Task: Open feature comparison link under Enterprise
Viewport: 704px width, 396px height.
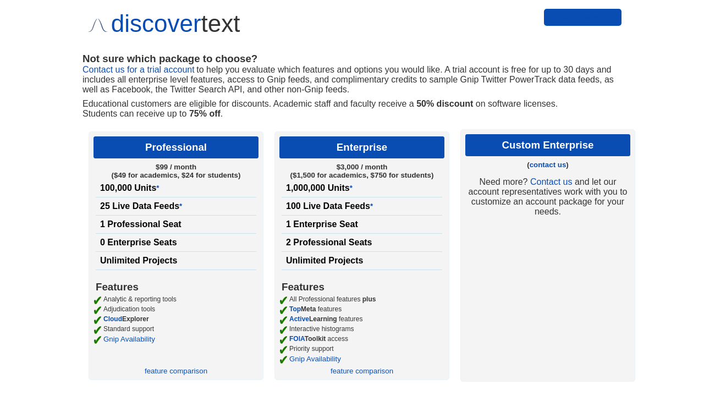Action: pos(362,371)
